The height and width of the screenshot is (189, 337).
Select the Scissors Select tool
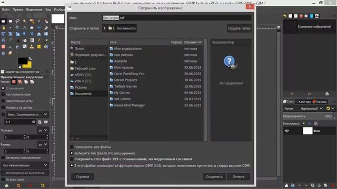coord(39,21)
